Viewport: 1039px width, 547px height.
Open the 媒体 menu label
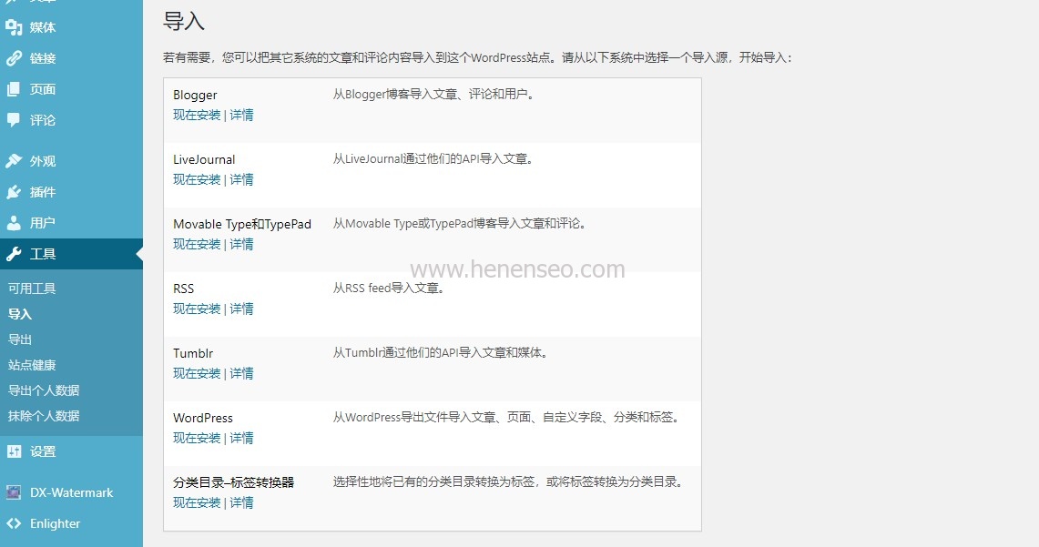[x=43, y=27]
